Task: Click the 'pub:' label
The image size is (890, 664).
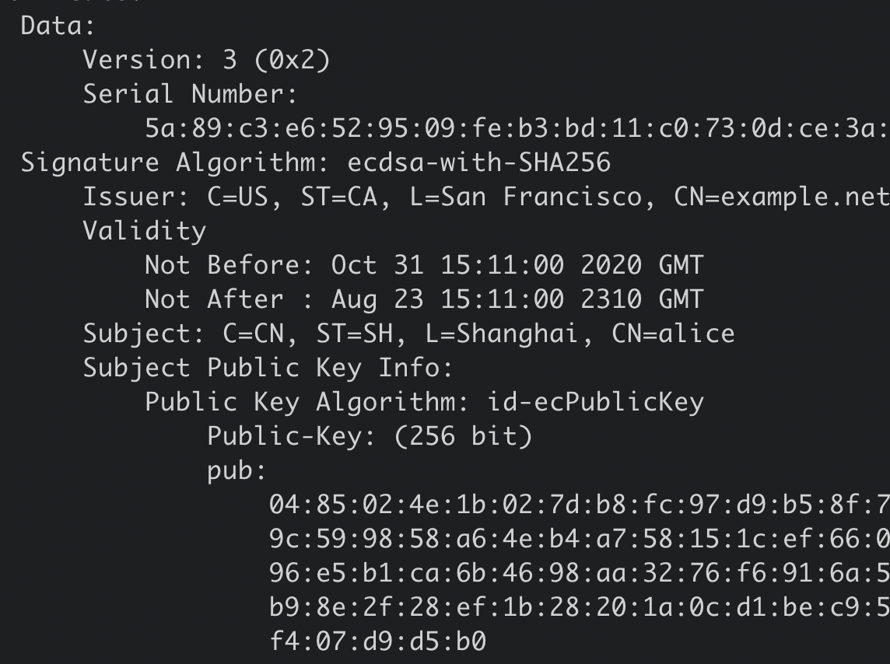Action: click(x=237, y=470)
